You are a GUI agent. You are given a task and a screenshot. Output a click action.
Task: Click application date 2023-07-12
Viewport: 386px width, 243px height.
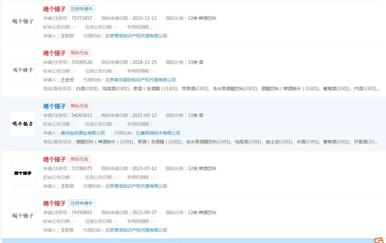click(144, 168)
